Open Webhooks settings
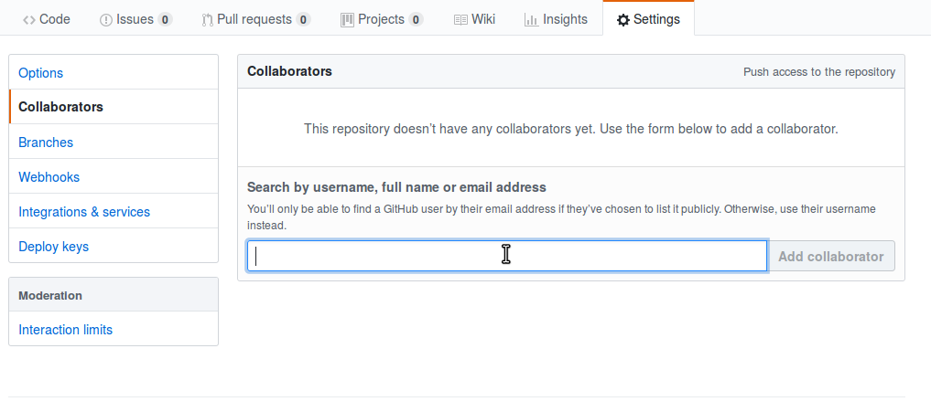Image resolution: width=931 pixels, height=412 pixels. (114, 176)
